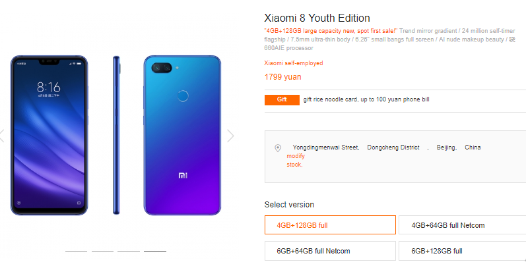The width and height of the screenshot is (526, 266).
Task: Go to the third carousel slide indicator
Action: pos(129,252)
